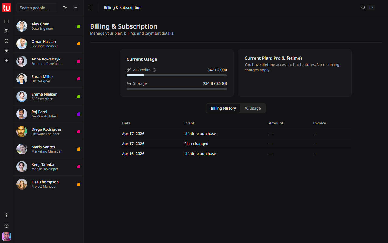Switch to the AI Usage tab
388x243 pixels.
coord(252,108)
